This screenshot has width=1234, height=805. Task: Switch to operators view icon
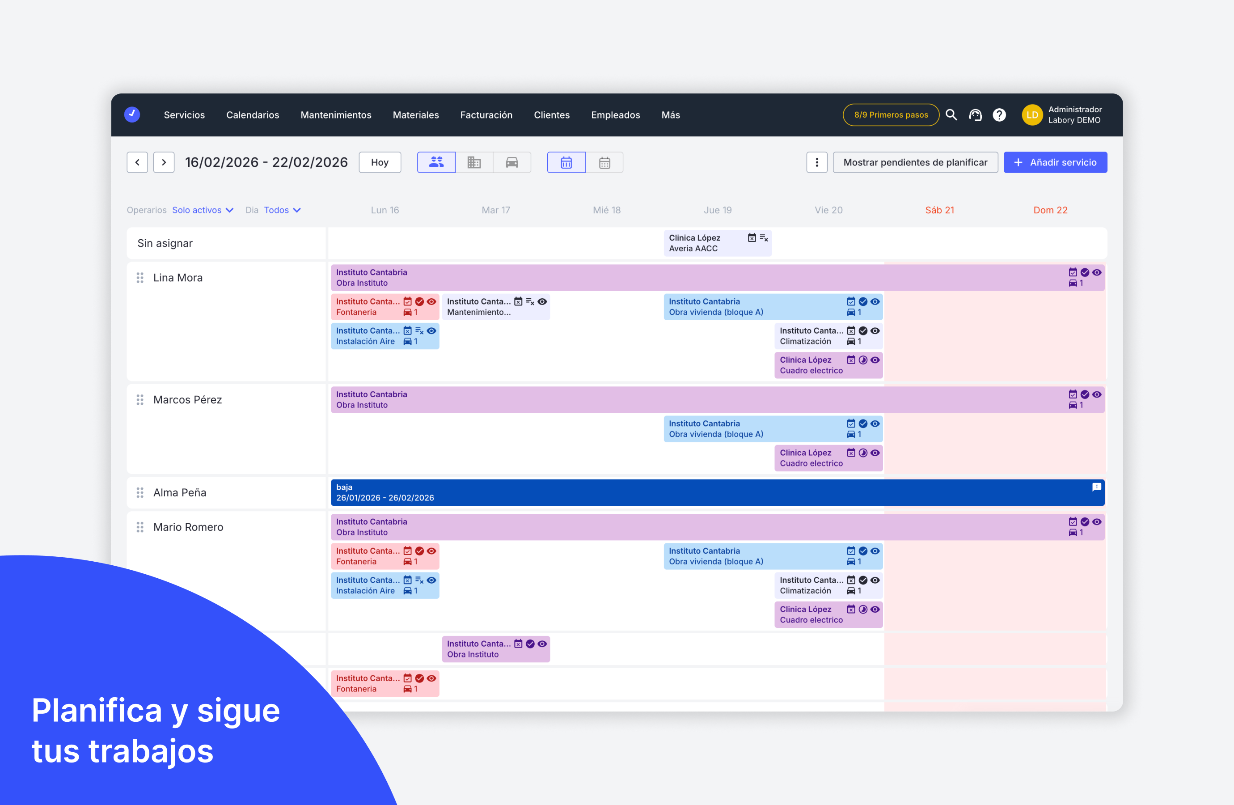[436, 162]
